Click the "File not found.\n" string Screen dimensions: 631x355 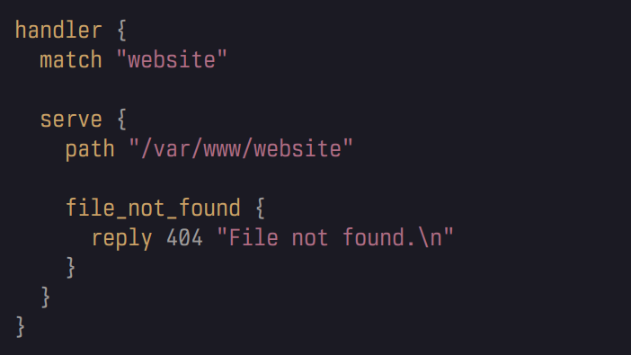[335, 237]
